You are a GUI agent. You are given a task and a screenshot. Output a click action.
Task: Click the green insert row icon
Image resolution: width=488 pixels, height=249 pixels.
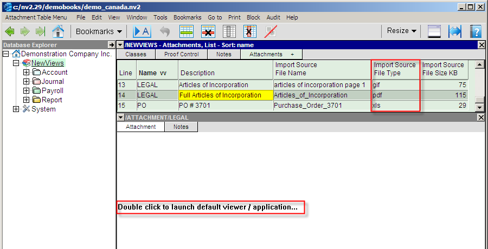pyautogui.click(x=187, y=31)
